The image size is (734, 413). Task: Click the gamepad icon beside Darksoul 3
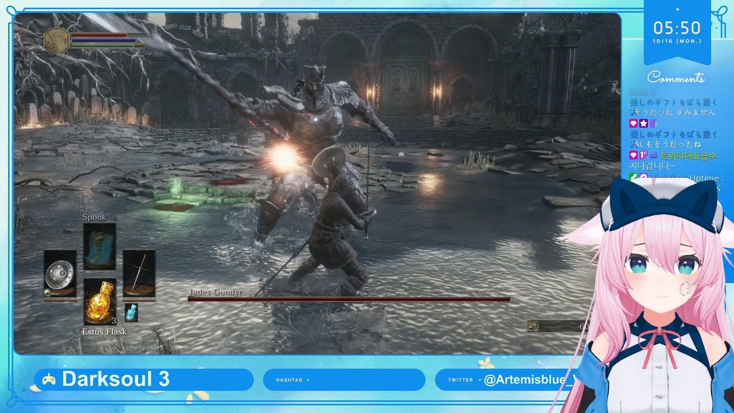(x=49, y=380)
